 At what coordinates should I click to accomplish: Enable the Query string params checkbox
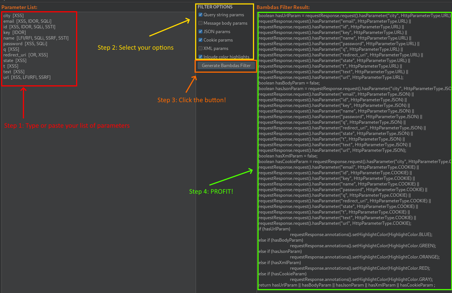[200, 15]
